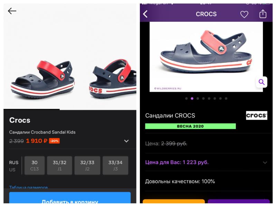Screen dimensions: 276x207
Task: Pick size 32/33 J2
Action: (x=87, y=165)
